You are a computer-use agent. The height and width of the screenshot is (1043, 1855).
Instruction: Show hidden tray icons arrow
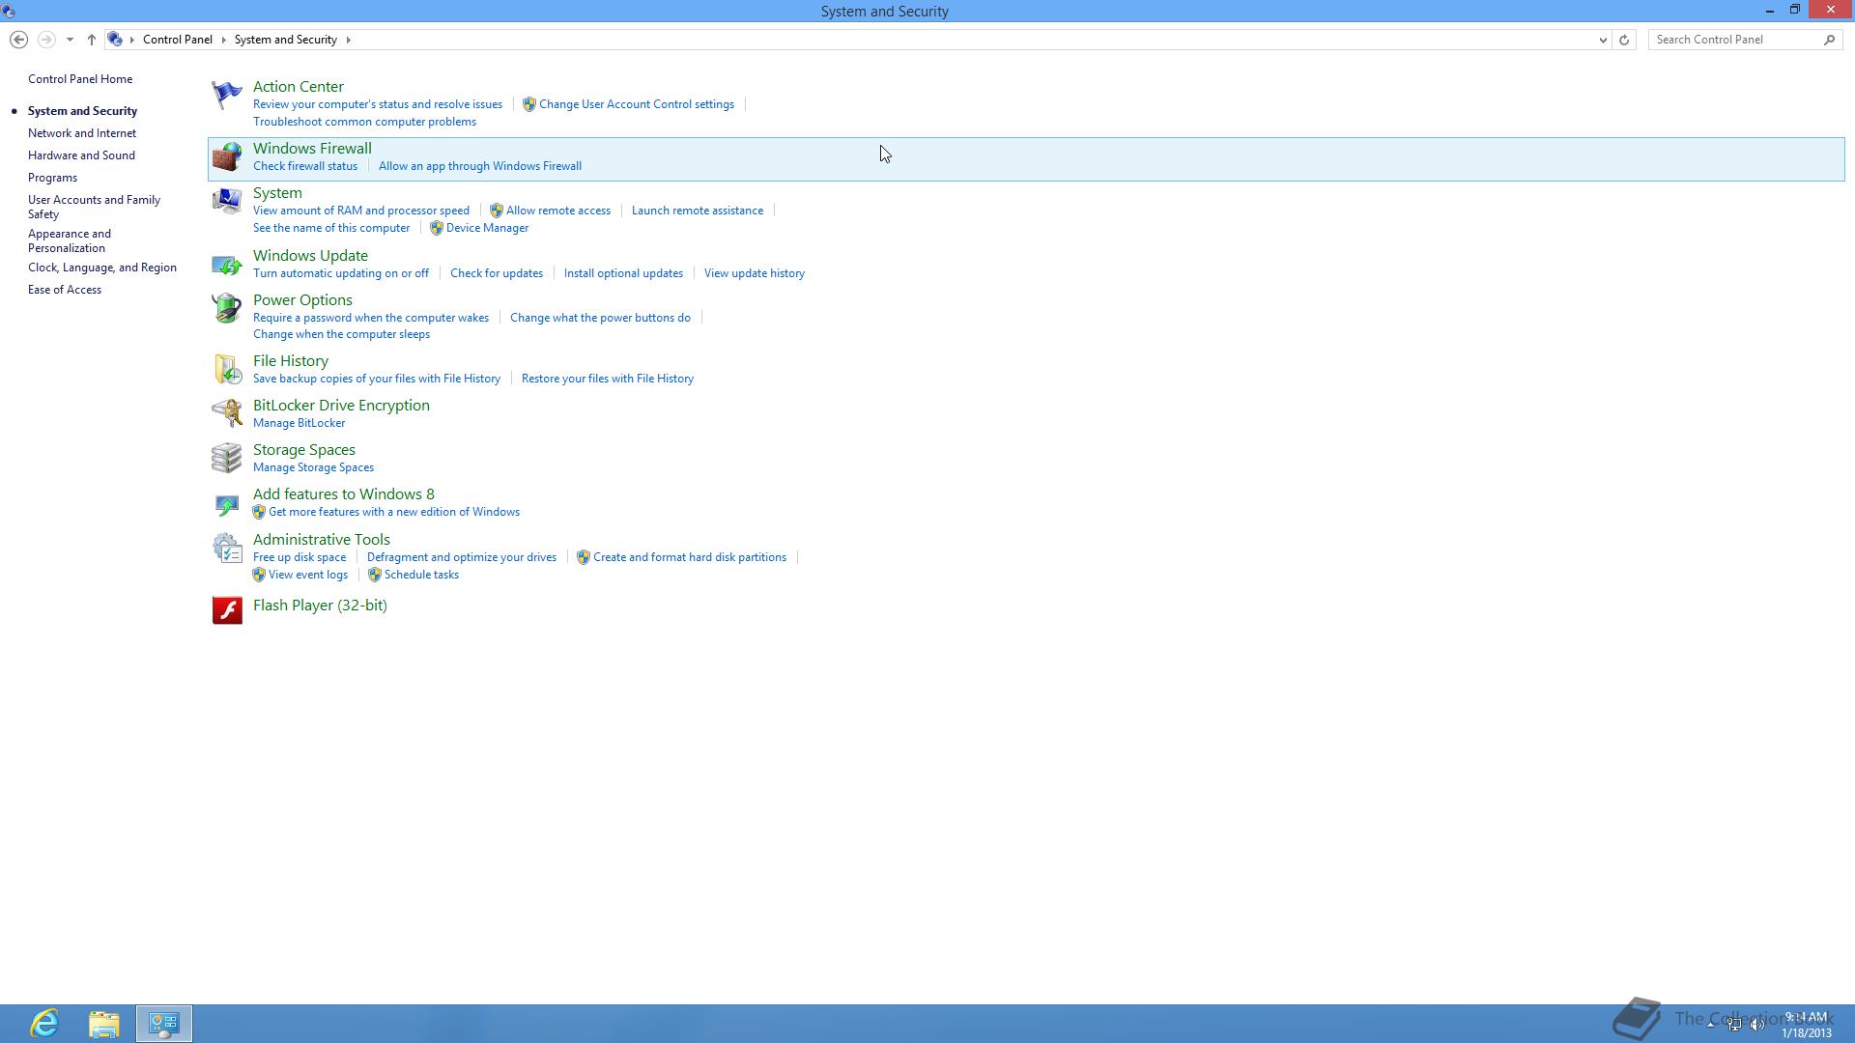point(1710,1025)
